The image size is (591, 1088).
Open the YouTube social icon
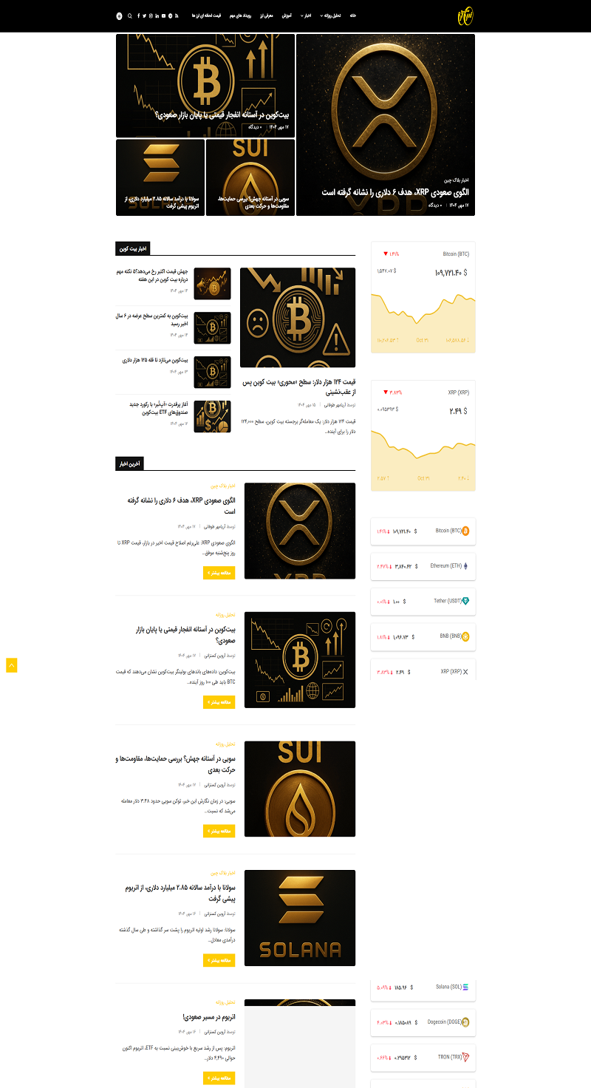pyautogui.click(x=163, y=16)
